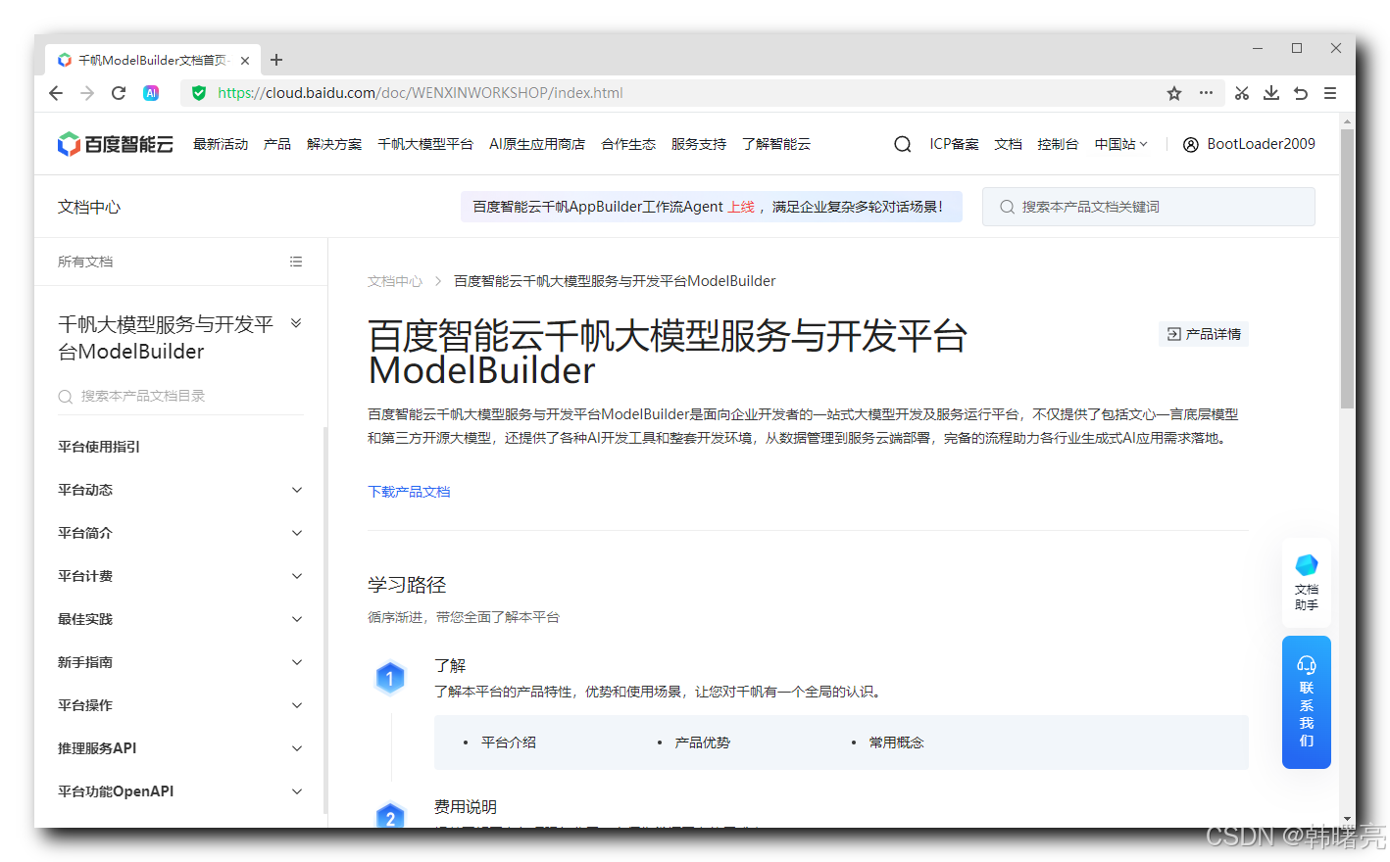
Task: Click the 文档助手 floating icon
Action: 1307,582
